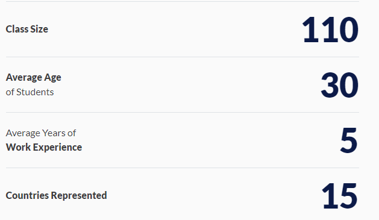Image resolution: width=379 pixels, height=220 pixels.
Task: Click the word 'Age' in Average Age
Action: [x=52, y=78]
